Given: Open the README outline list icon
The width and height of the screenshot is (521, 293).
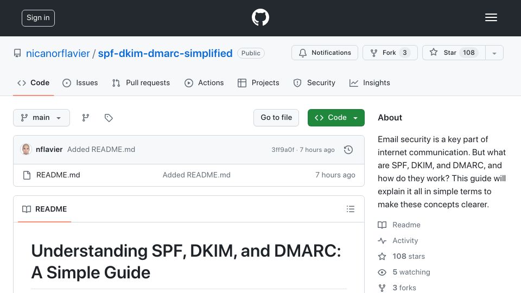Looking at the screenshot, I should (350, 209).
